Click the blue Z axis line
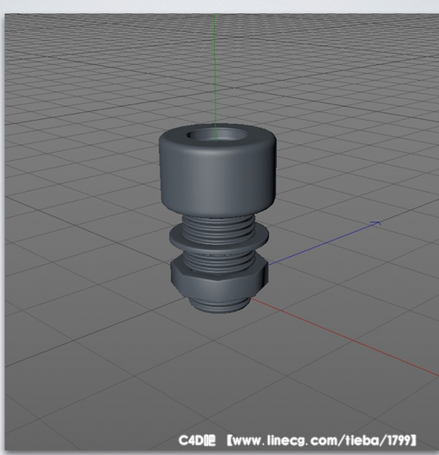 click(x=322, y=244)
